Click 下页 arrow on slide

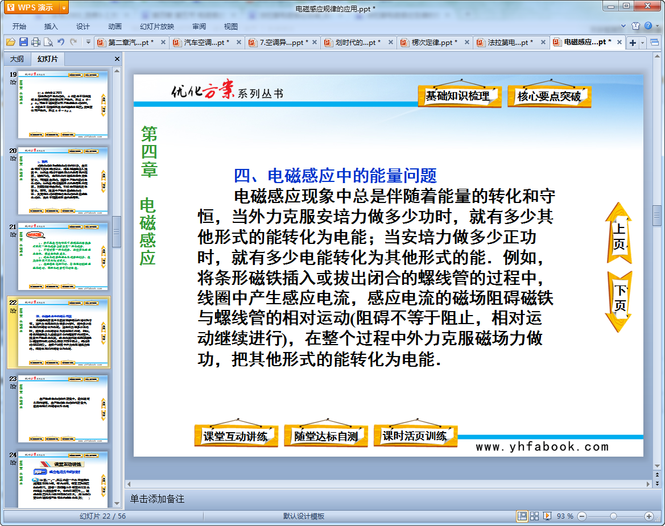[619, 301]
